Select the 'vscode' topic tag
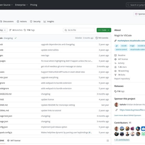145x145 pixels. [124, 46]
